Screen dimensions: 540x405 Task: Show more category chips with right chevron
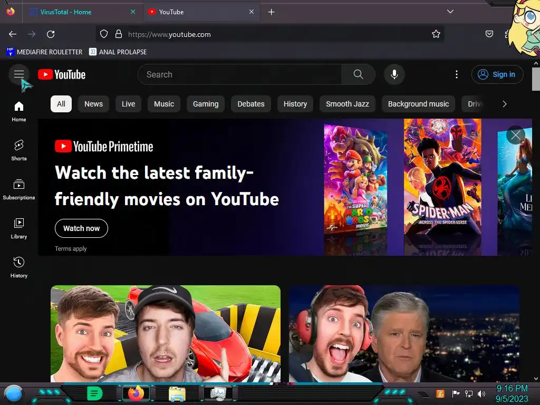505,104
